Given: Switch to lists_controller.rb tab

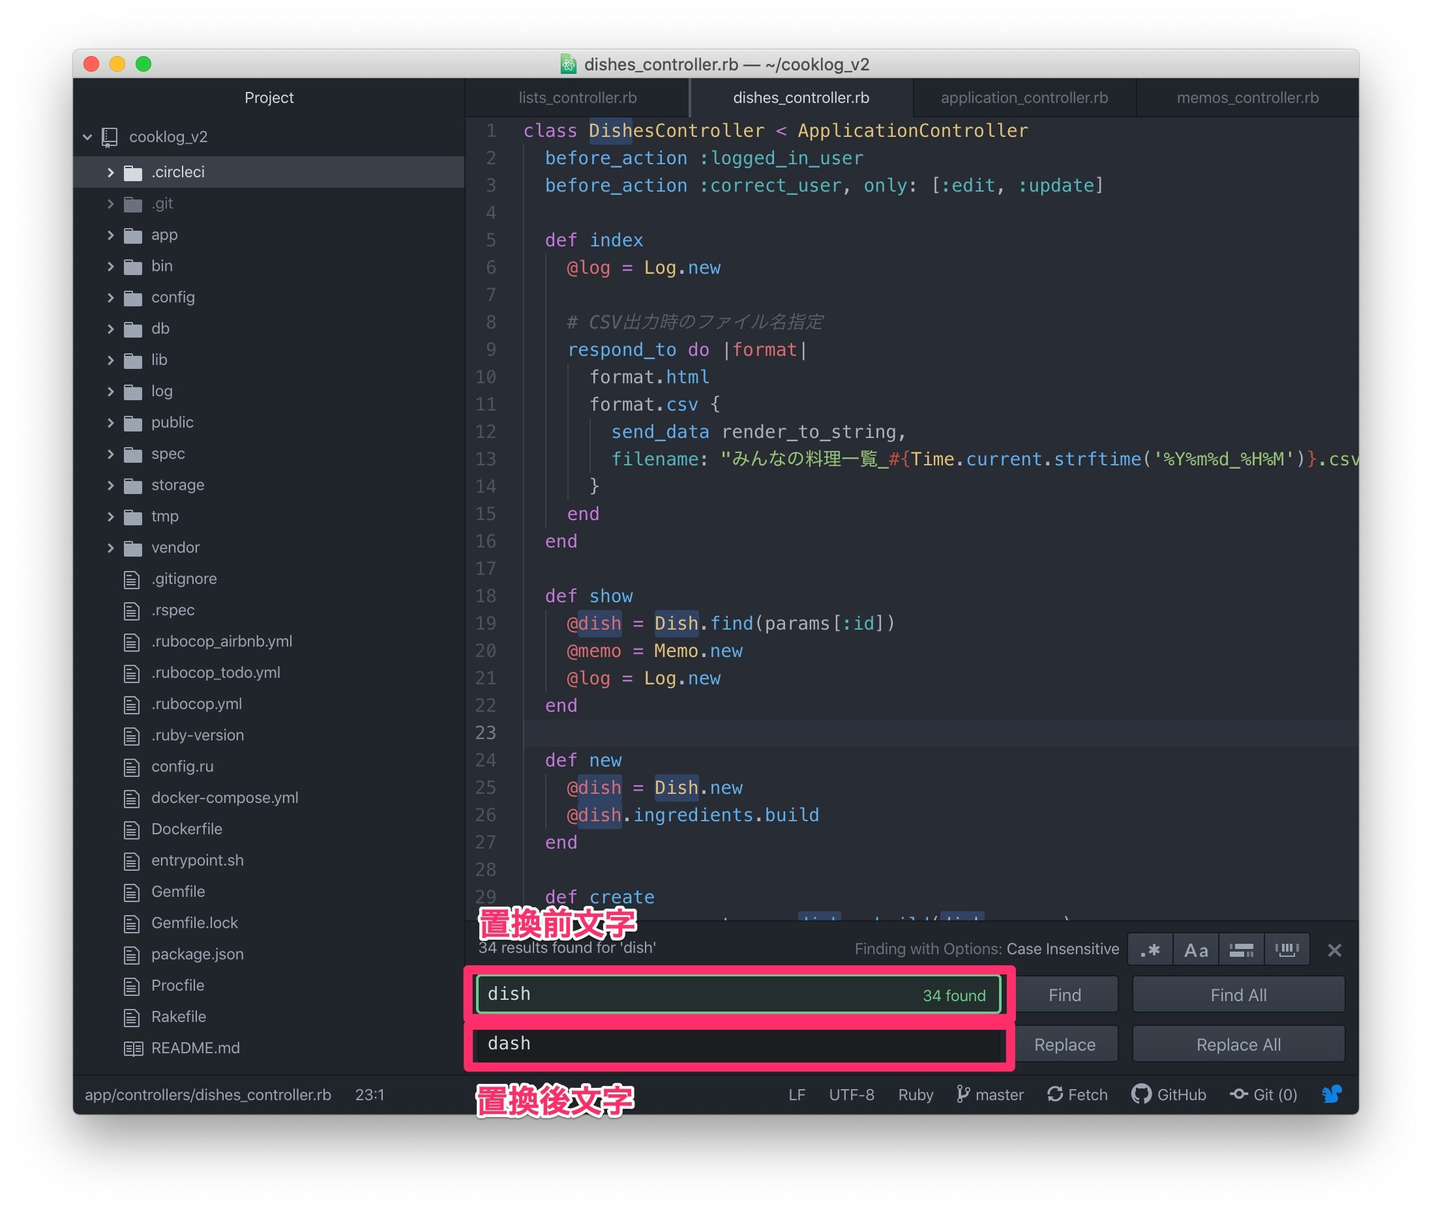Looking at the screenshot, I should (577, 98).
